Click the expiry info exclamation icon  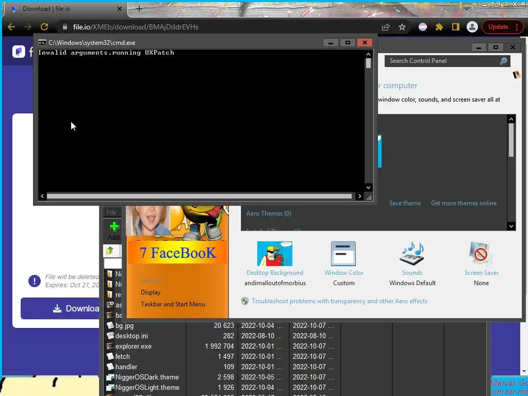[35, 281]
